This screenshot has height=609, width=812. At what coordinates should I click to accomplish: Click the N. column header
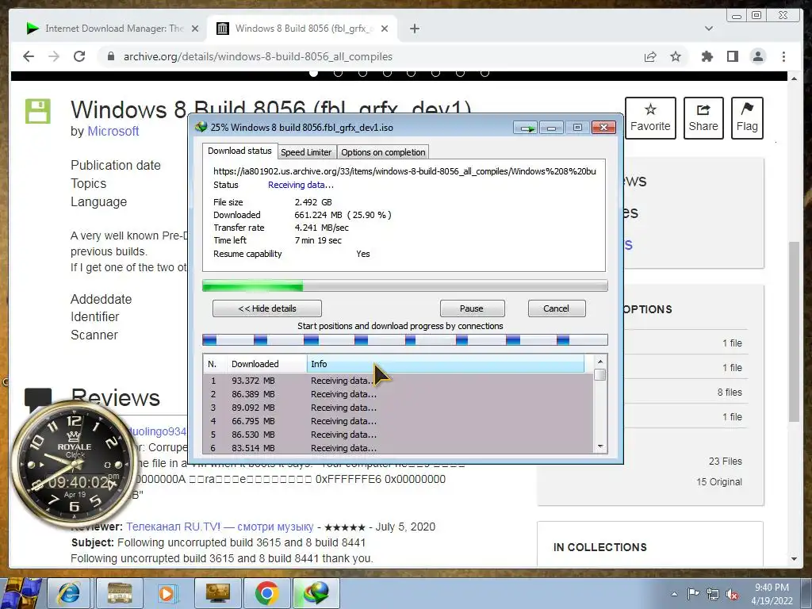[x=215, y=363]
